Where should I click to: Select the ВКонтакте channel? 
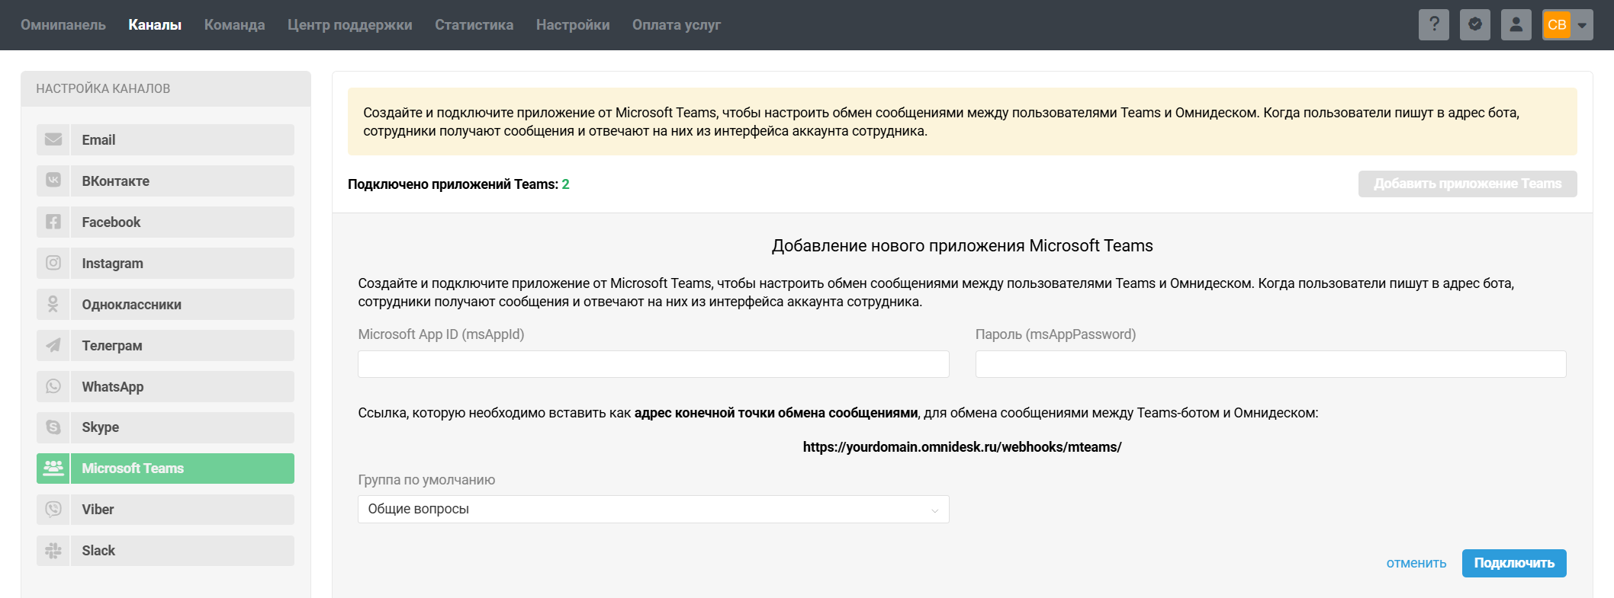point(166,181)
